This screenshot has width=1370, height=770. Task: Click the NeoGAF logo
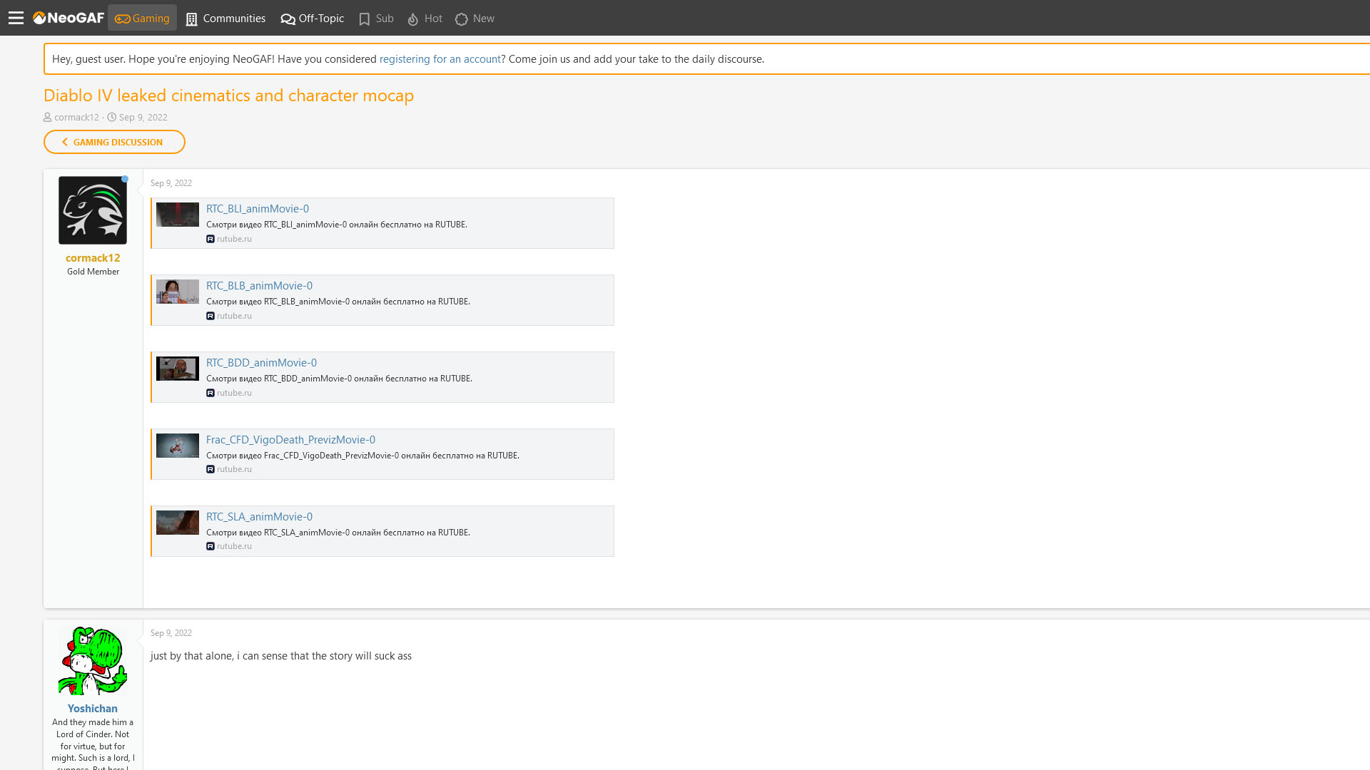68,18
